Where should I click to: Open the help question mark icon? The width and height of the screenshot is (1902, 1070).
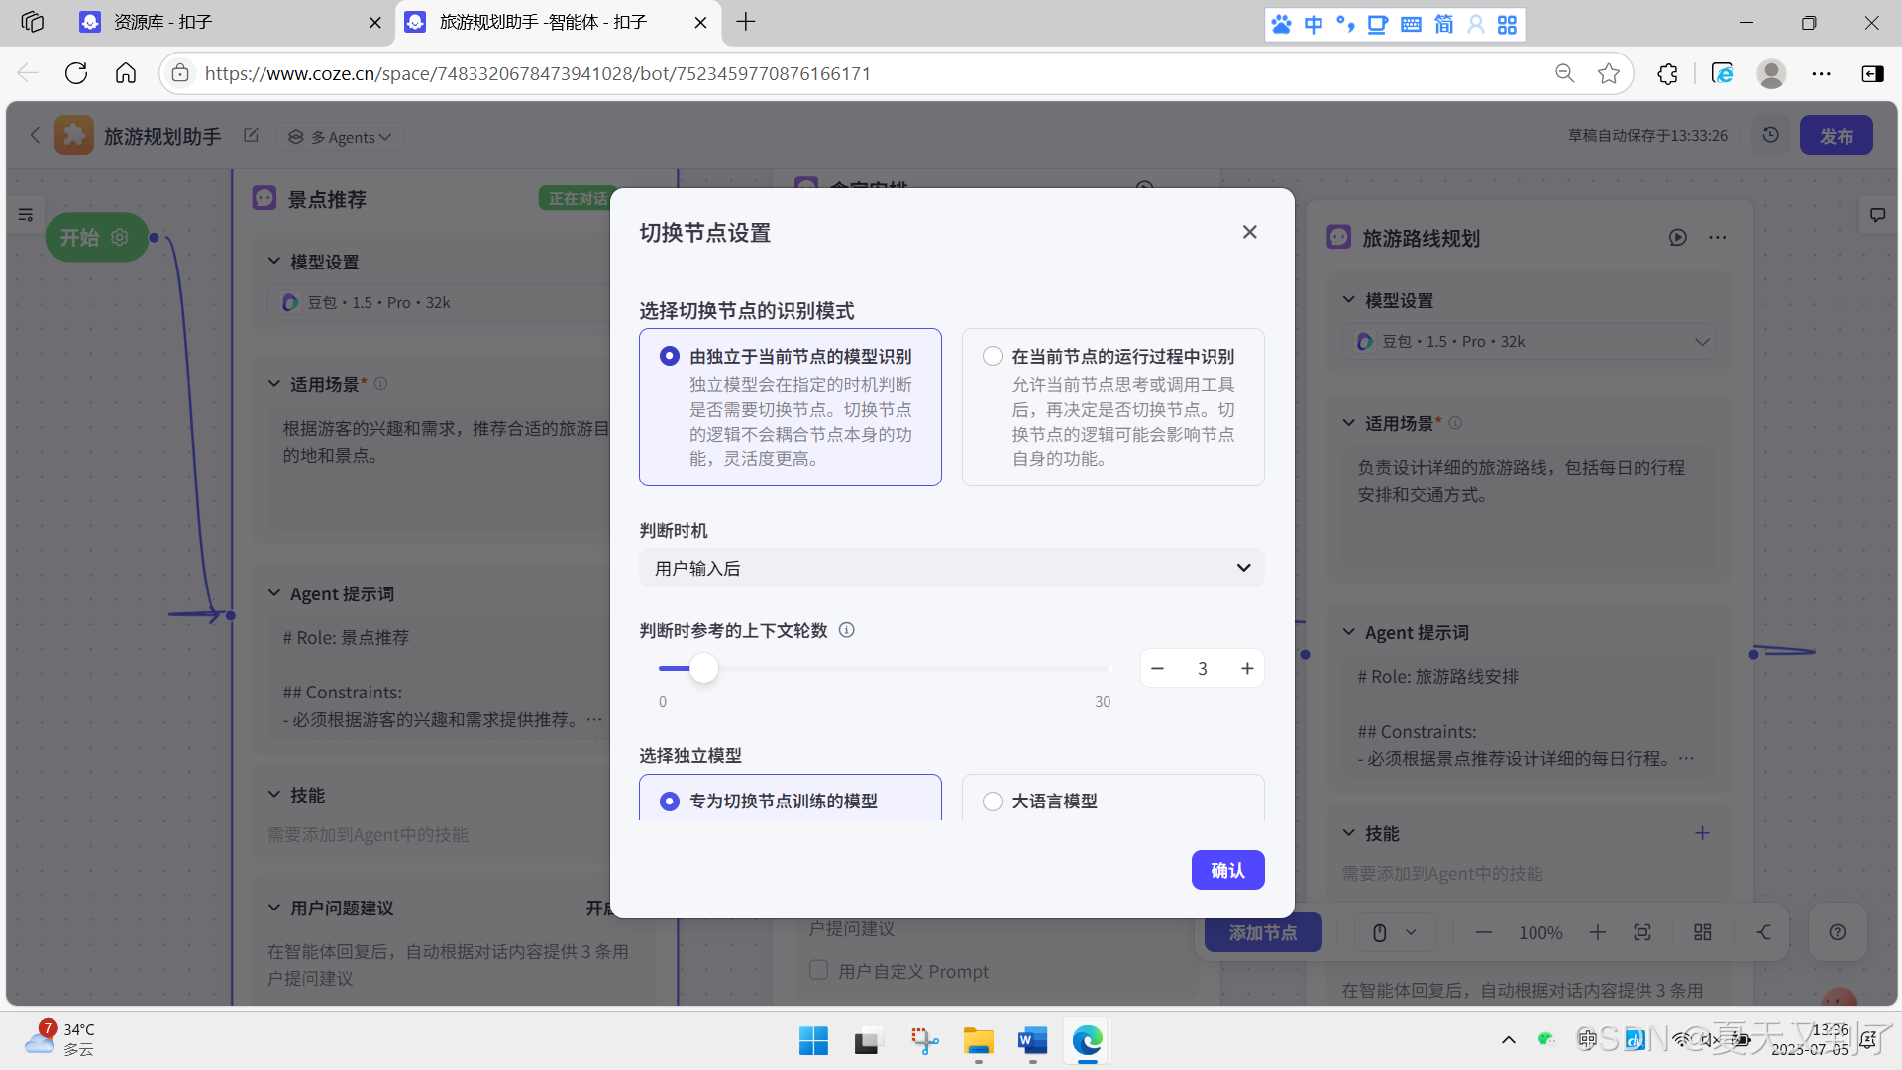(1837, 932)
